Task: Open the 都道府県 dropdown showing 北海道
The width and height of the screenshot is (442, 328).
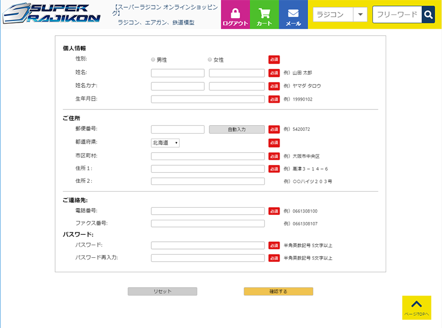Action: coord(165,143)
